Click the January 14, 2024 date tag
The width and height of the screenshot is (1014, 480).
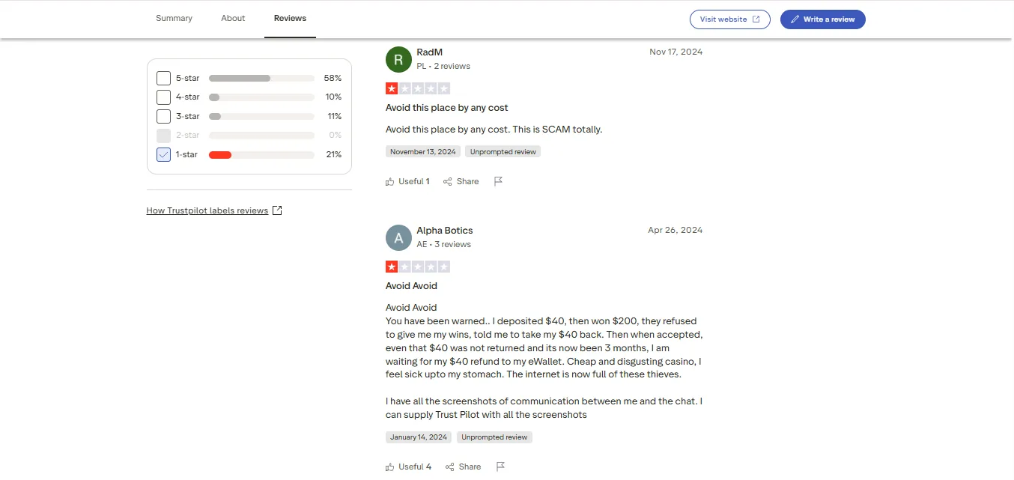tap(419, 437)
